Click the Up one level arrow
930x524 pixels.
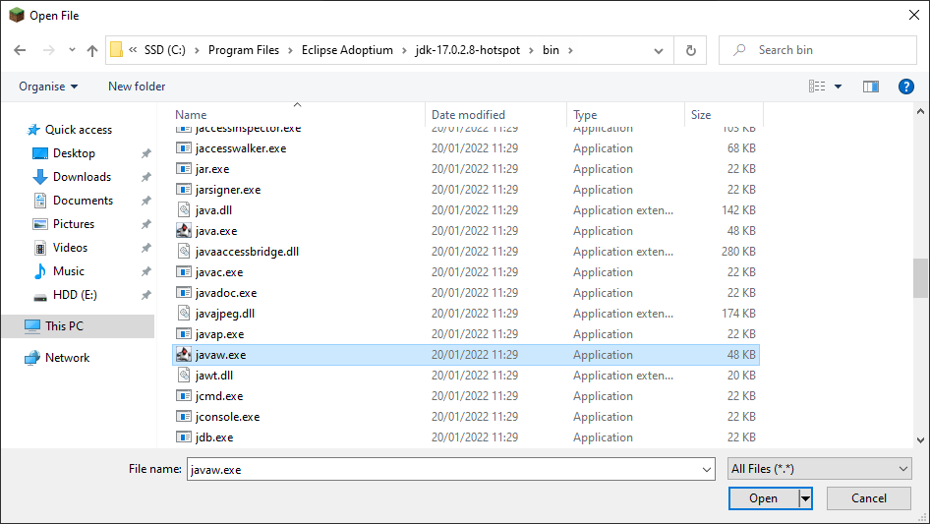point(92,50)
